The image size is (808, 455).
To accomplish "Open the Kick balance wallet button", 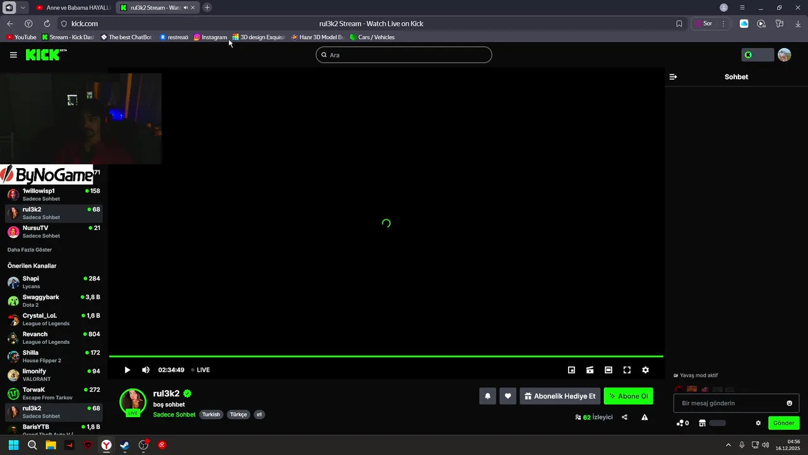I will tap(757, 55).
